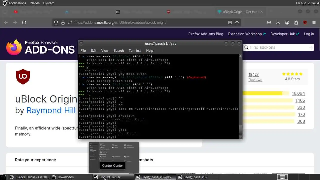Click the terminal scrollbar up arrow

[240, 56]
